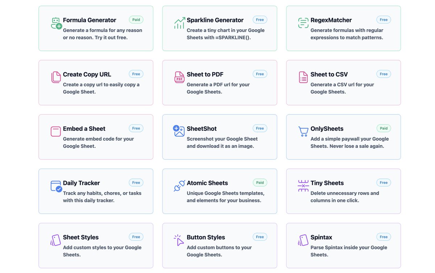Click the OnlySheets shopping cart icon
Image resolution: width=435 pixels, height=273 pixels.
point(303,131)
